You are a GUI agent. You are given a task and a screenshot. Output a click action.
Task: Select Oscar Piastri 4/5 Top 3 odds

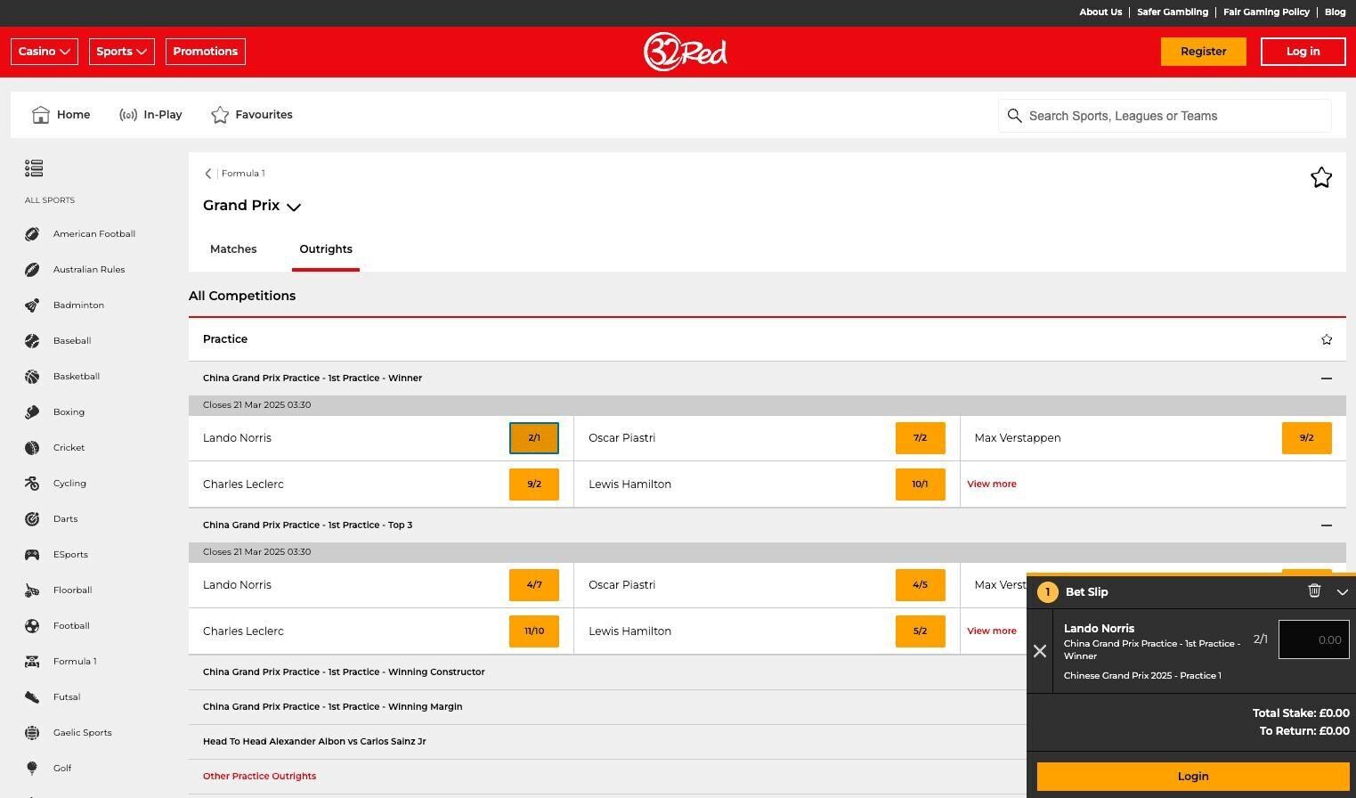(921, 585)
